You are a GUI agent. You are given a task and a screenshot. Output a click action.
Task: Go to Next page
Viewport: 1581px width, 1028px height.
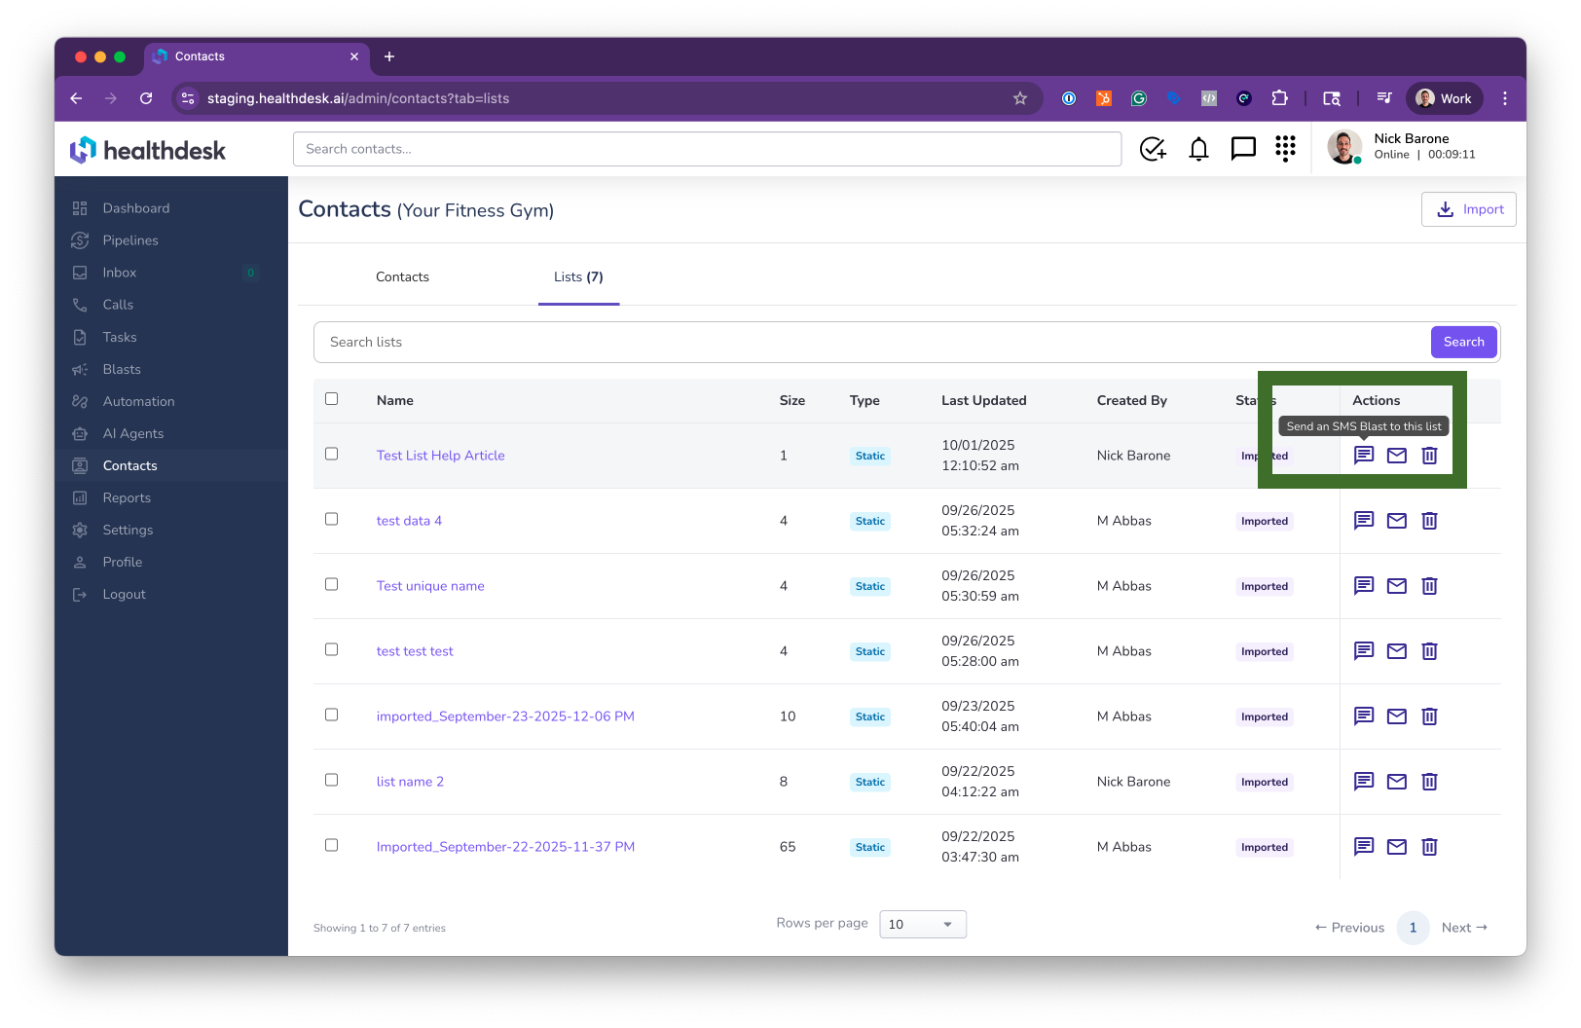click(x=1464, y=928)
